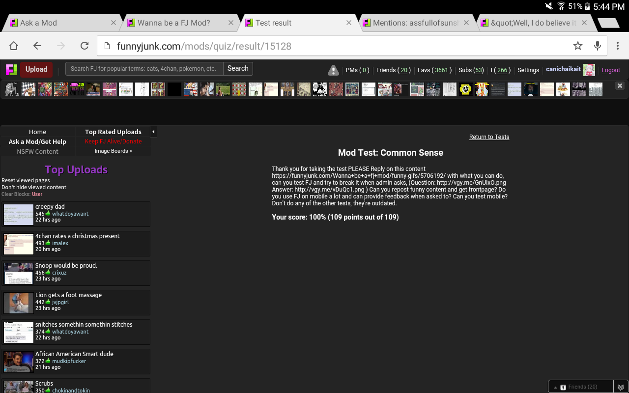Open the warning triangle notifications icon
The image size is (629, 393).
[x=333, y=70]
